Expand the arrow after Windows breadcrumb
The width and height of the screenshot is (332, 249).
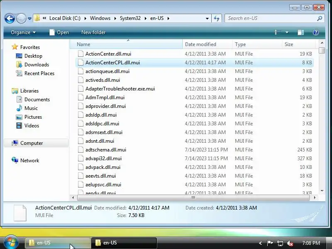point(115,18)
